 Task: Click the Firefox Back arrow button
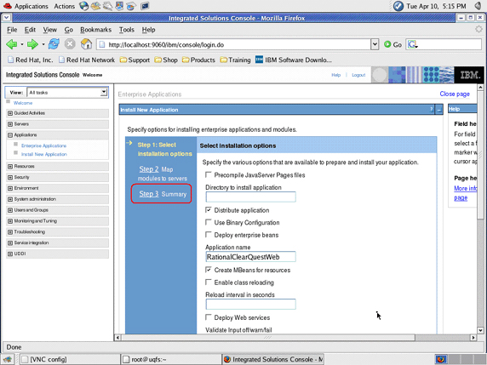tap(11, 44)
